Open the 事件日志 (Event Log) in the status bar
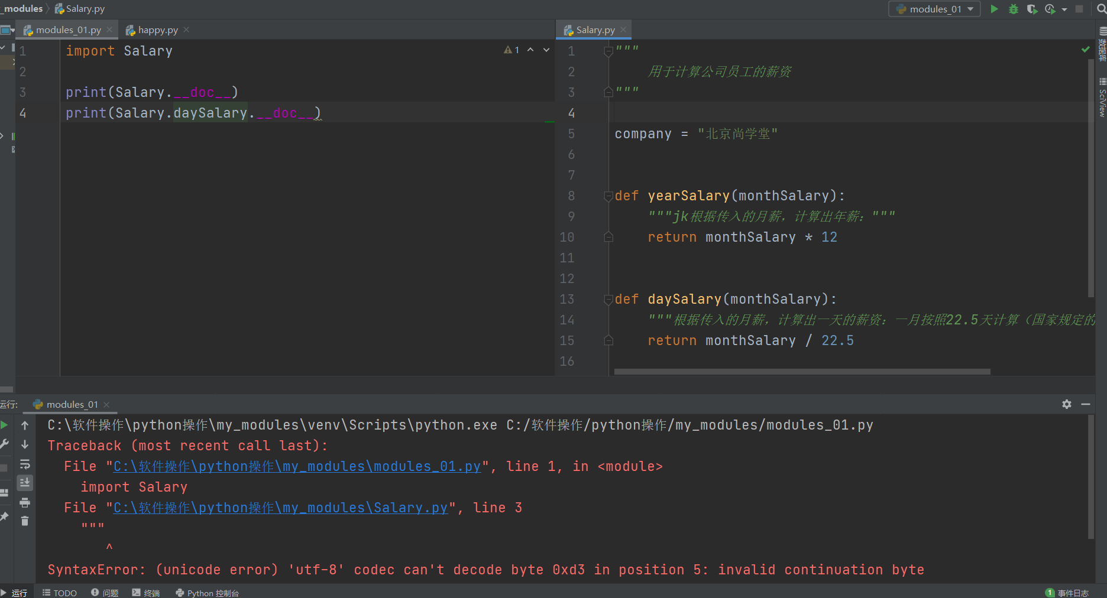 point(1067,593)
